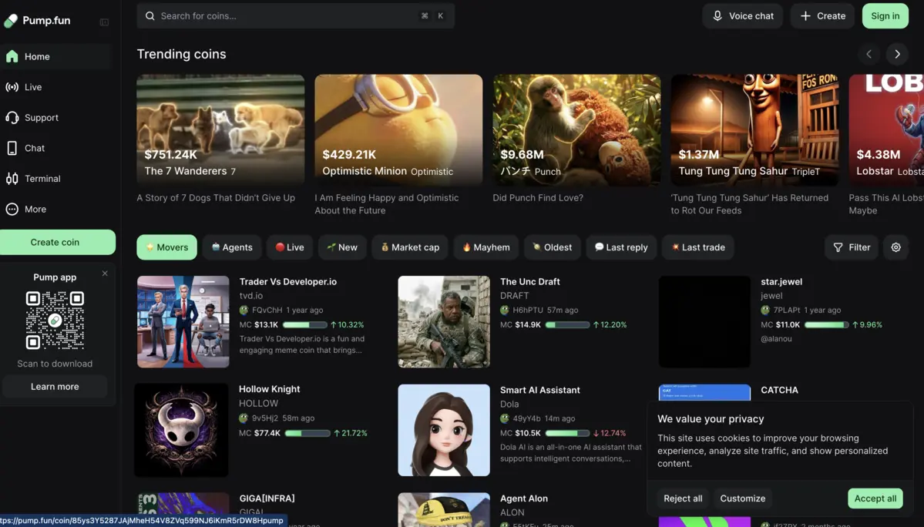Select the Mayhem tab
Image resolution: width=924 pixels, height=527 pixels.
[x=486, y=247]
